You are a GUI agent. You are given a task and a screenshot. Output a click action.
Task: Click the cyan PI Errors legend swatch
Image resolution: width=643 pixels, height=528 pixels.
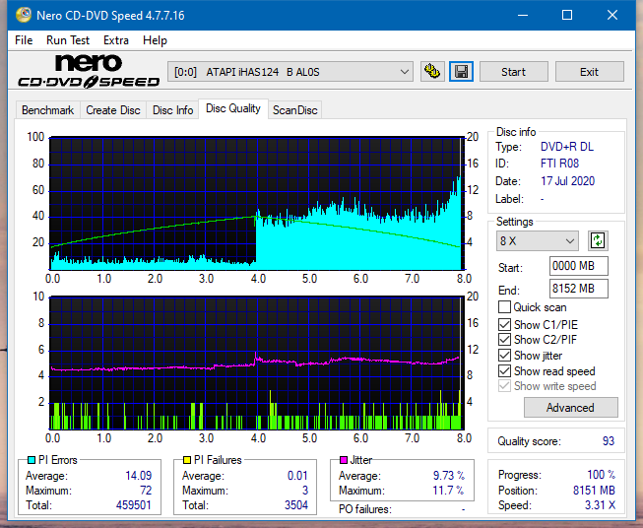[32, 460]
